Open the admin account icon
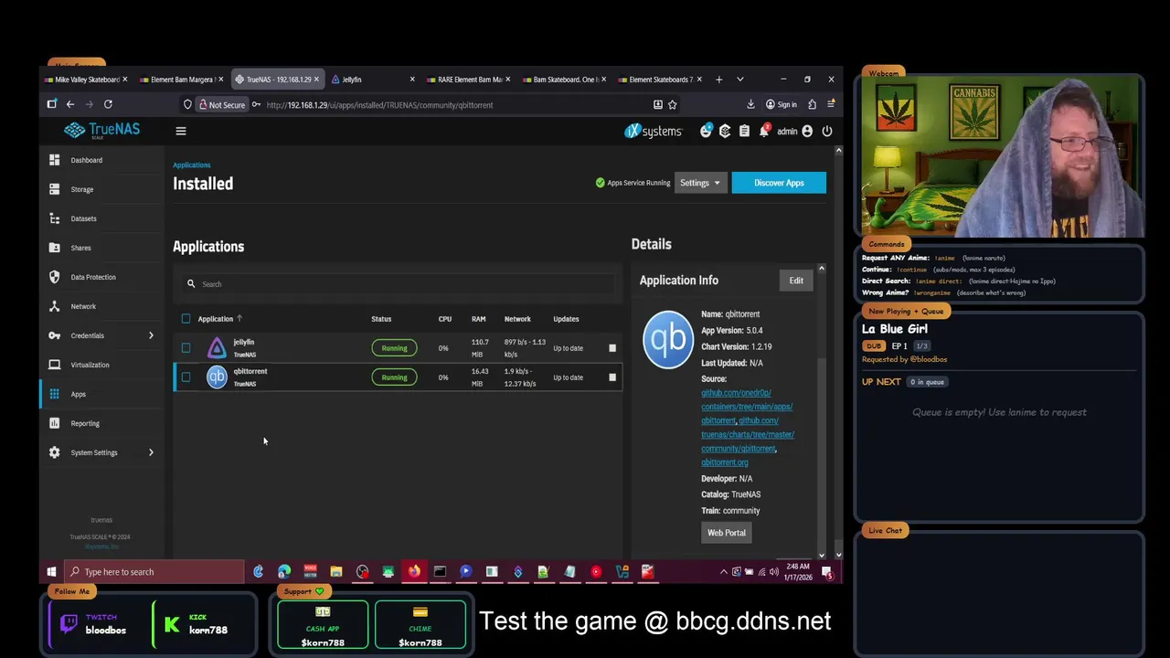 point(807,131)
